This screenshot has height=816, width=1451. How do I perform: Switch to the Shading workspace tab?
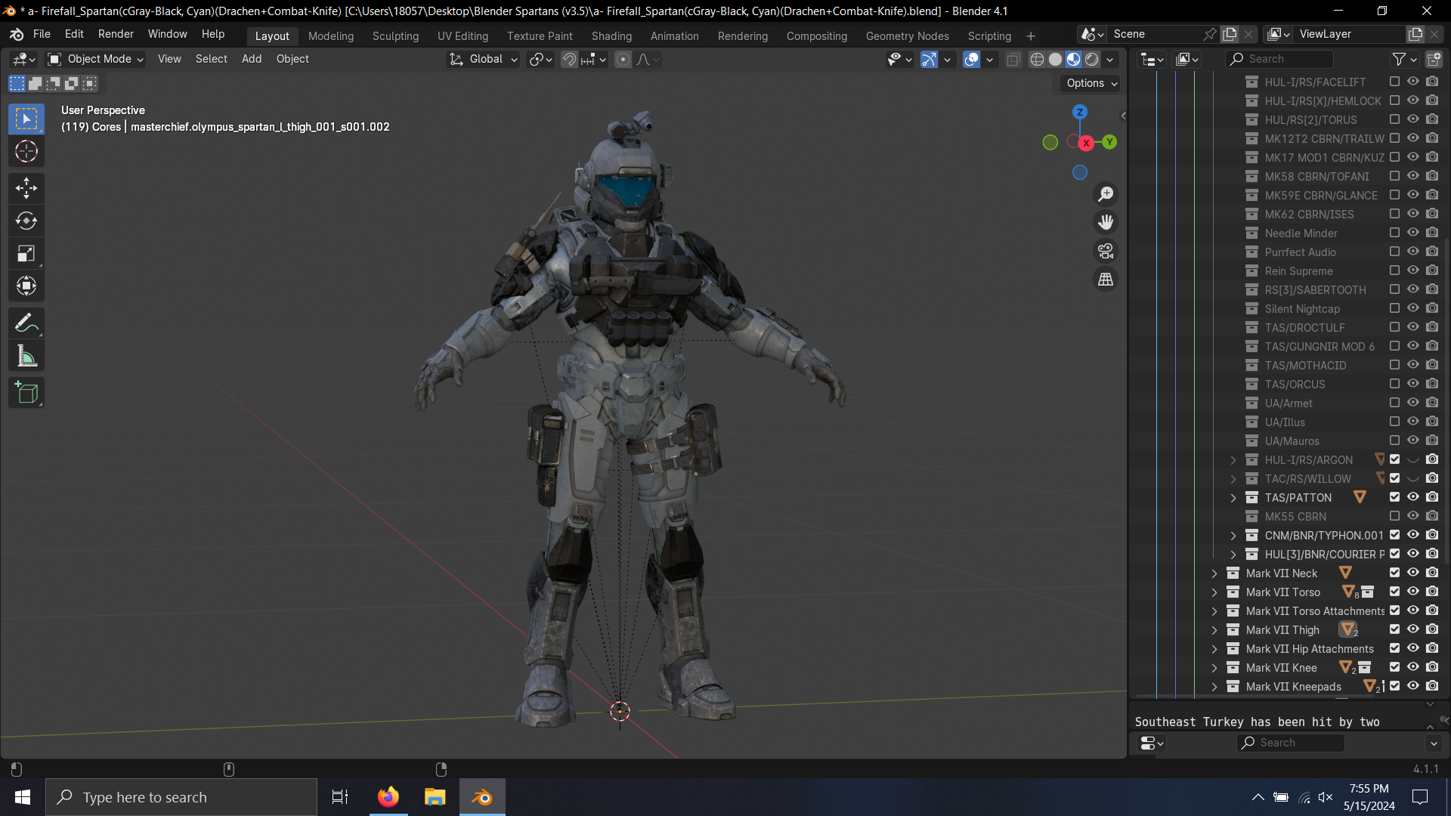[611, 36]
